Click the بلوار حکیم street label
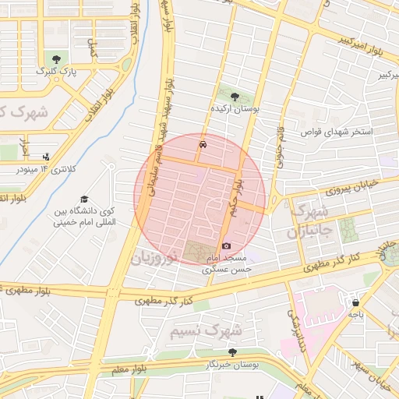The height and width of the screenshot is (399, 399). point(236,198)
